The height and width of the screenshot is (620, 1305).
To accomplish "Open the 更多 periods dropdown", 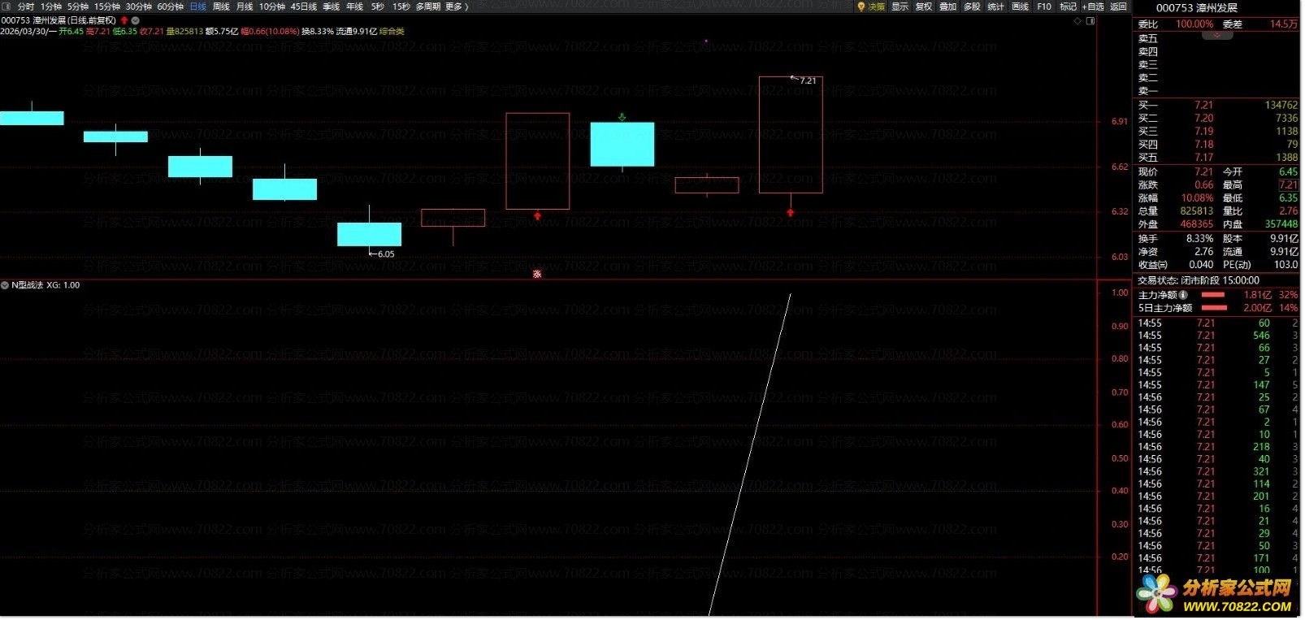I will 457,7.
